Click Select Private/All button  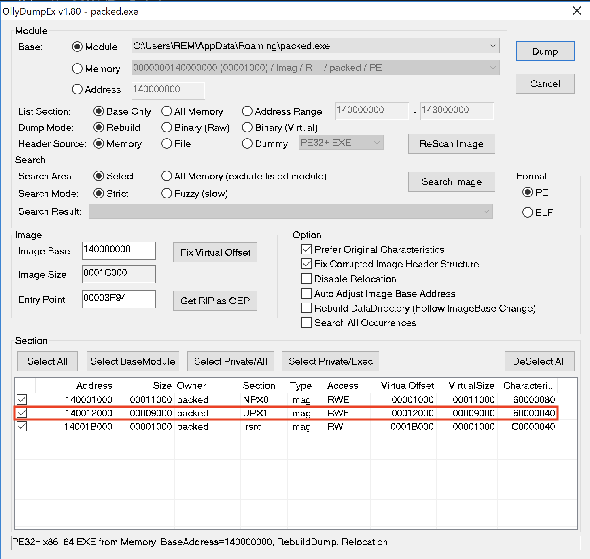(x=230, y=361)
